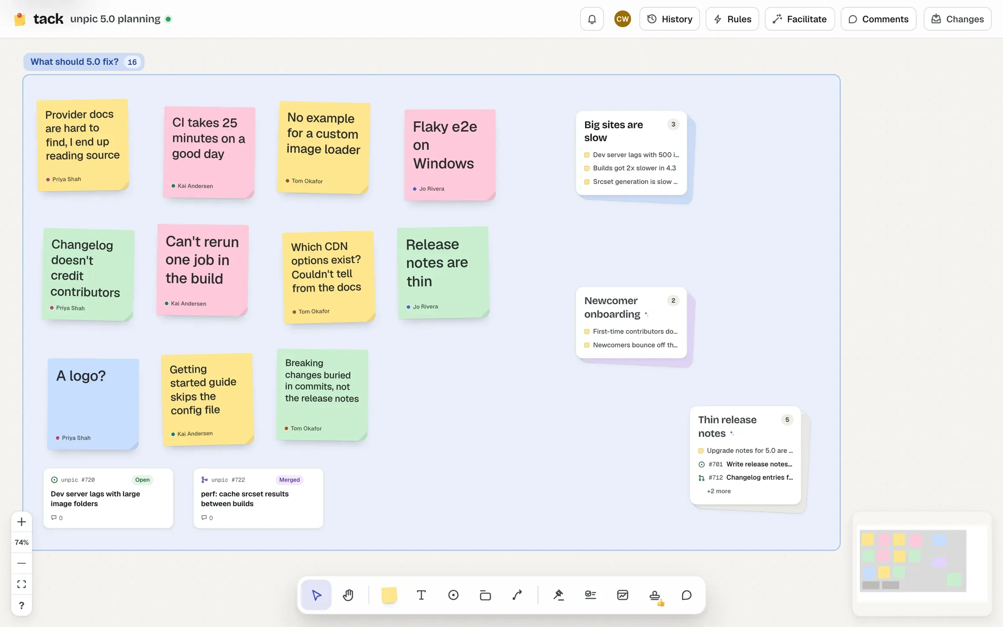Open the History panel
Screen dimensions: 1003x627
coord(670,19)
